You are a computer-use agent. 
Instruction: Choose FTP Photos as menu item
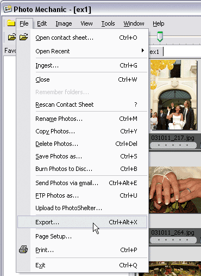tap(83, 195)
